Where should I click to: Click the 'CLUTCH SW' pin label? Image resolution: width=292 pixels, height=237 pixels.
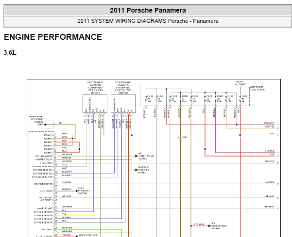(46, 191)
